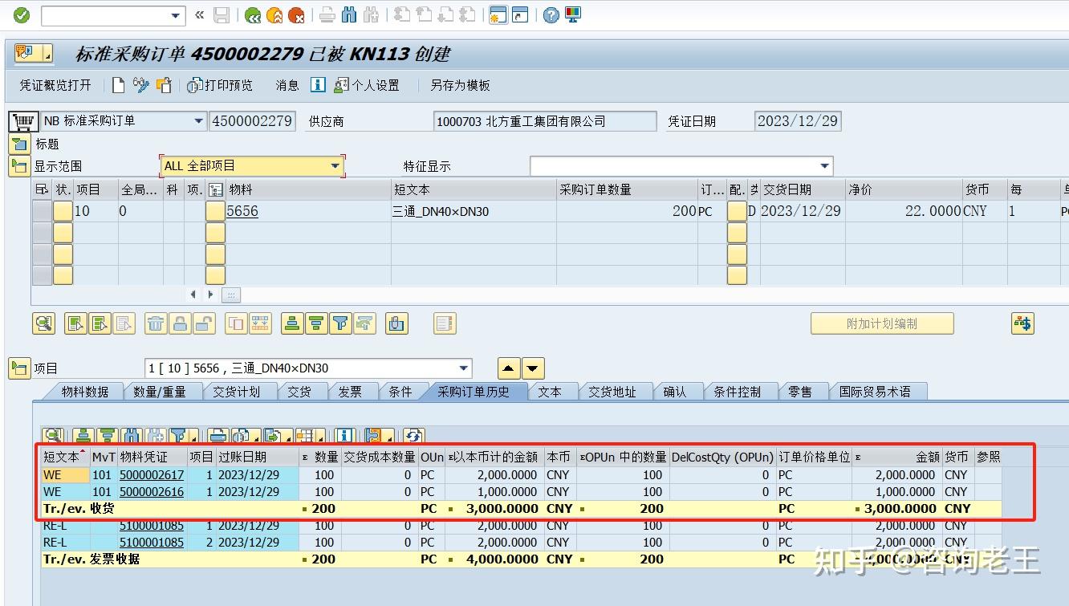This screenshot has width=1069, height=606.
Task: Toggle the item detail section beside 项目
Action: pos(19,368)
